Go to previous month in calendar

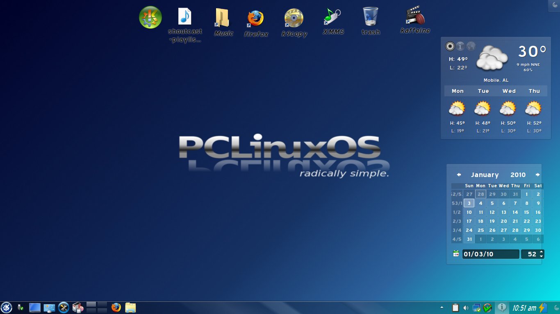pos(459,175)
